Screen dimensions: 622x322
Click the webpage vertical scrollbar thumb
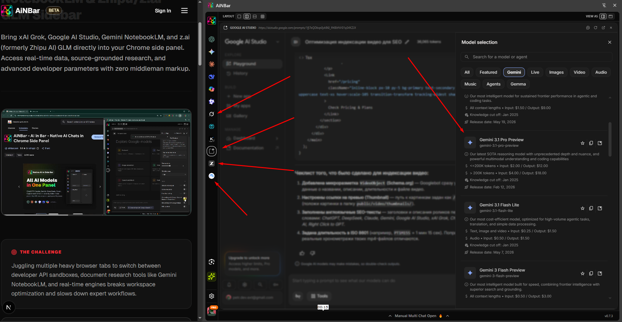tap(200, 44)
